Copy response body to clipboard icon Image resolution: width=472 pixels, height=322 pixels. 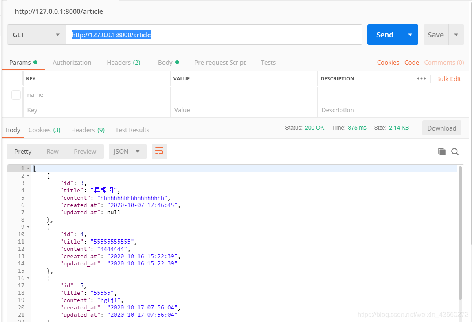441,152
